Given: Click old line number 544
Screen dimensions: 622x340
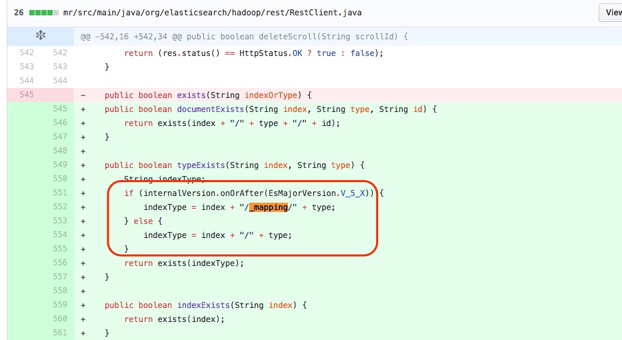Looking at the screenshot, I should 27,81.
